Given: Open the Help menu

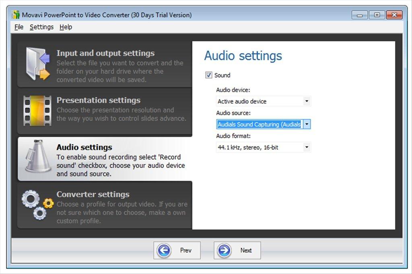Looking at the screenshot, I should [66, 27].
